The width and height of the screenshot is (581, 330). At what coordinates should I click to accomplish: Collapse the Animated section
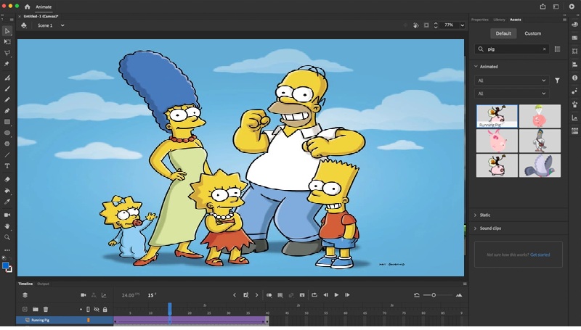pyautogui.click(x=476, y=67)
